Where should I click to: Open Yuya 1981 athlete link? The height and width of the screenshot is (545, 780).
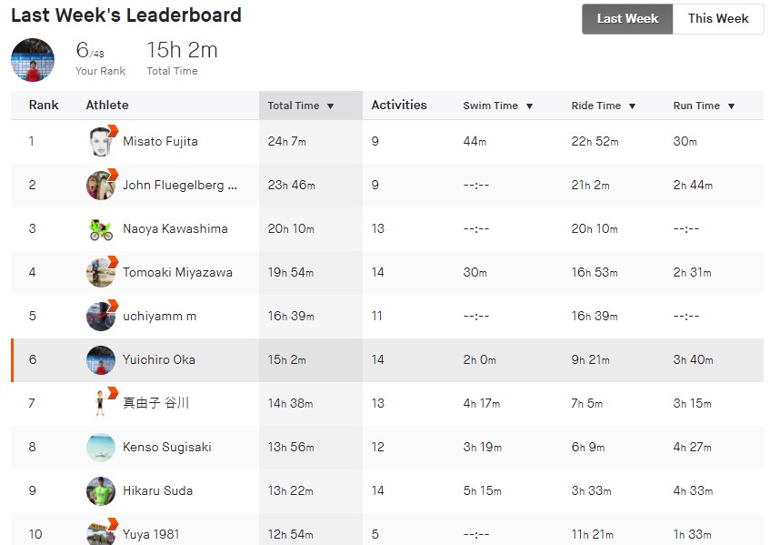tap(151, 535)
